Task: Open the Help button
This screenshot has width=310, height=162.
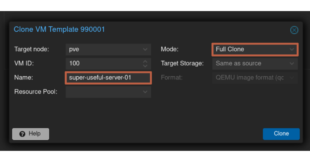Action: [x=31, y=134]
